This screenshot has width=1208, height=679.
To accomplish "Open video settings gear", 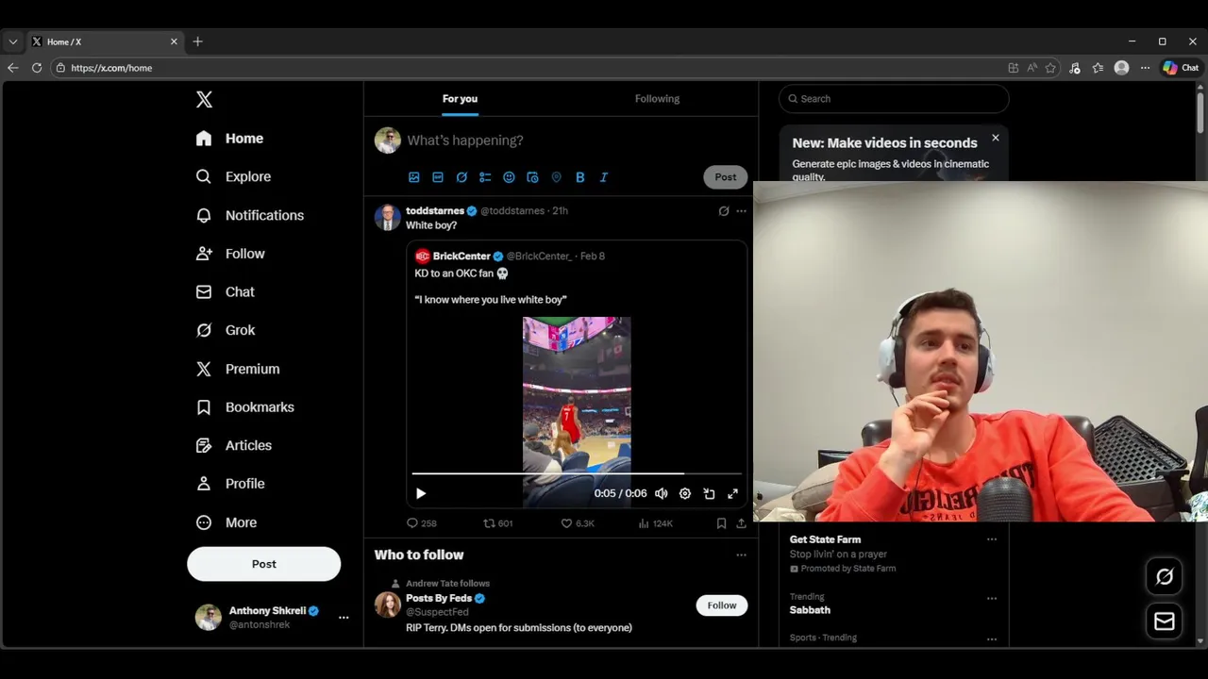I will coord(685,493).
